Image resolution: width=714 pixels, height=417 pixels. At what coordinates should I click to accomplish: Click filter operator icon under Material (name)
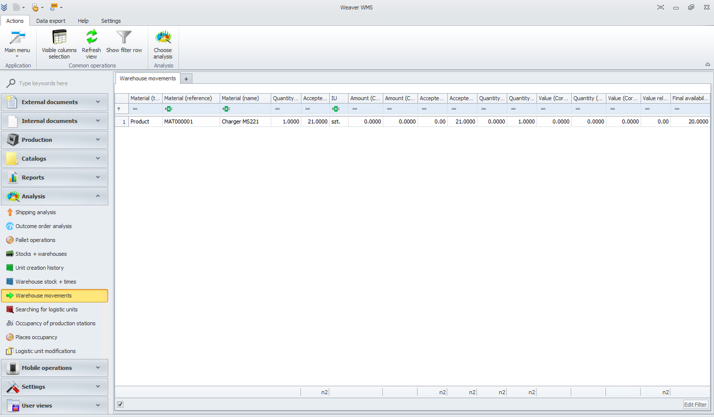[x=226, y=109]
